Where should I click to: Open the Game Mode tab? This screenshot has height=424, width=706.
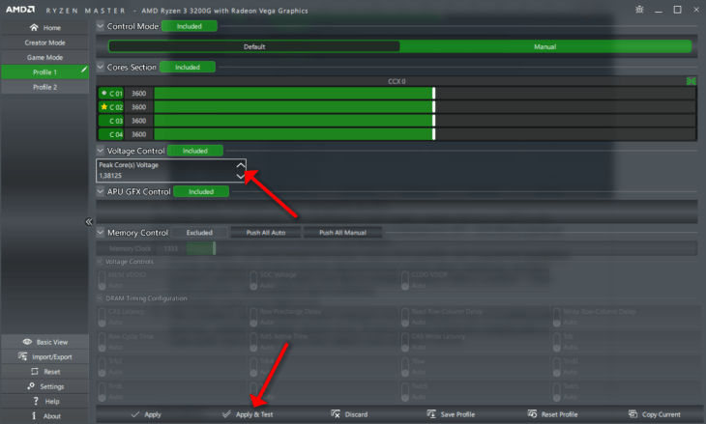(45, 58)
